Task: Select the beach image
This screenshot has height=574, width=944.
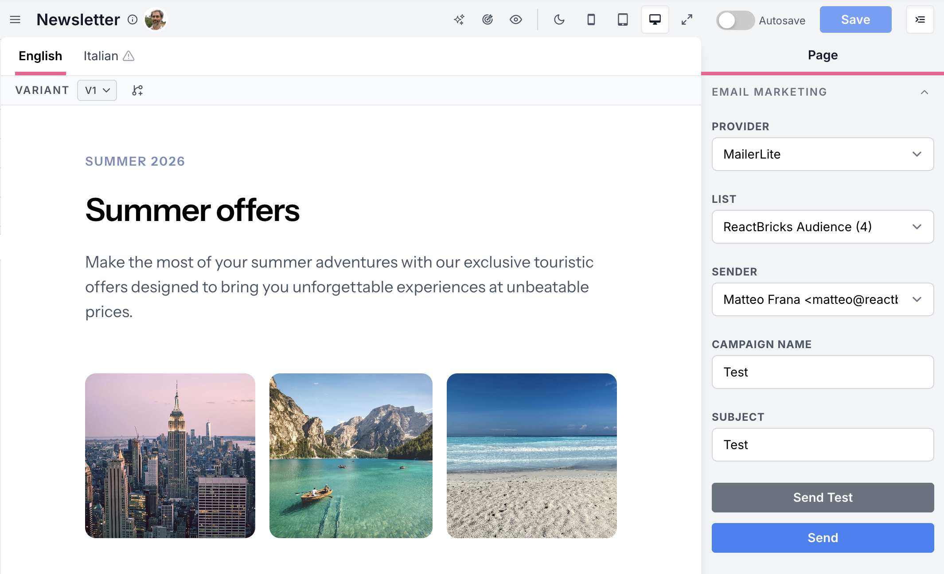Action: 532,456
